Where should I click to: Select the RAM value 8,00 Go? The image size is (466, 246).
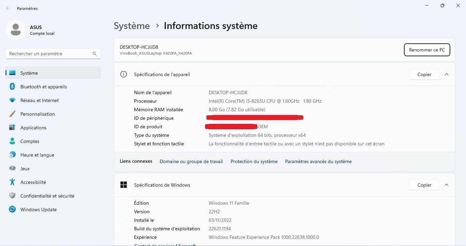pos(237,110)
